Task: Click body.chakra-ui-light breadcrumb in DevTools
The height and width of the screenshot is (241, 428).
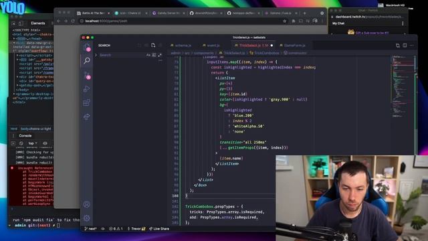Action: 35,129
